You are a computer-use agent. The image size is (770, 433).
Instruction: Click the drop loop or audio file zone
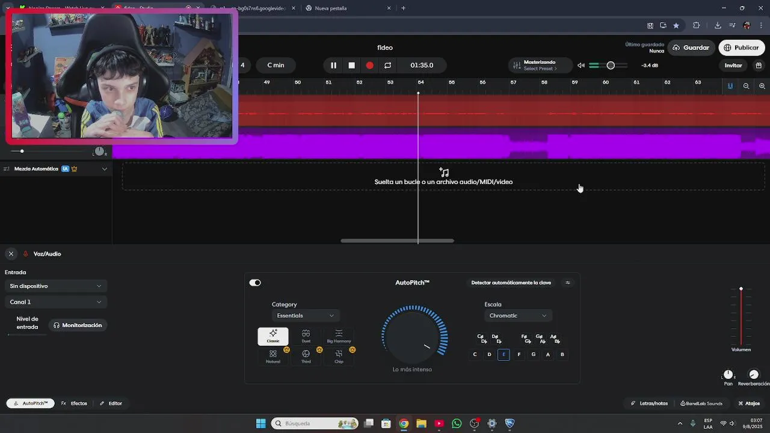[443, 177]
